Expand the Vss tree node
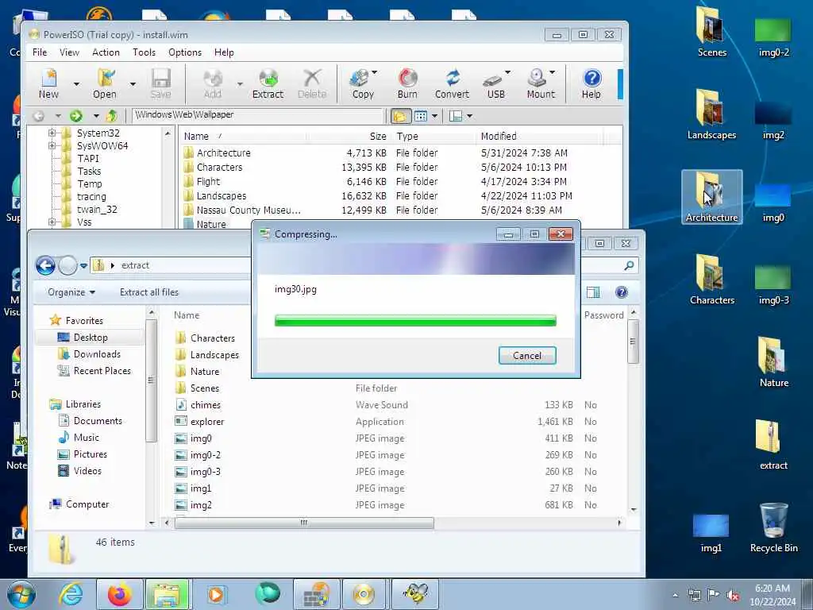Screen dimensions: 813x610 tap(52, 222)
